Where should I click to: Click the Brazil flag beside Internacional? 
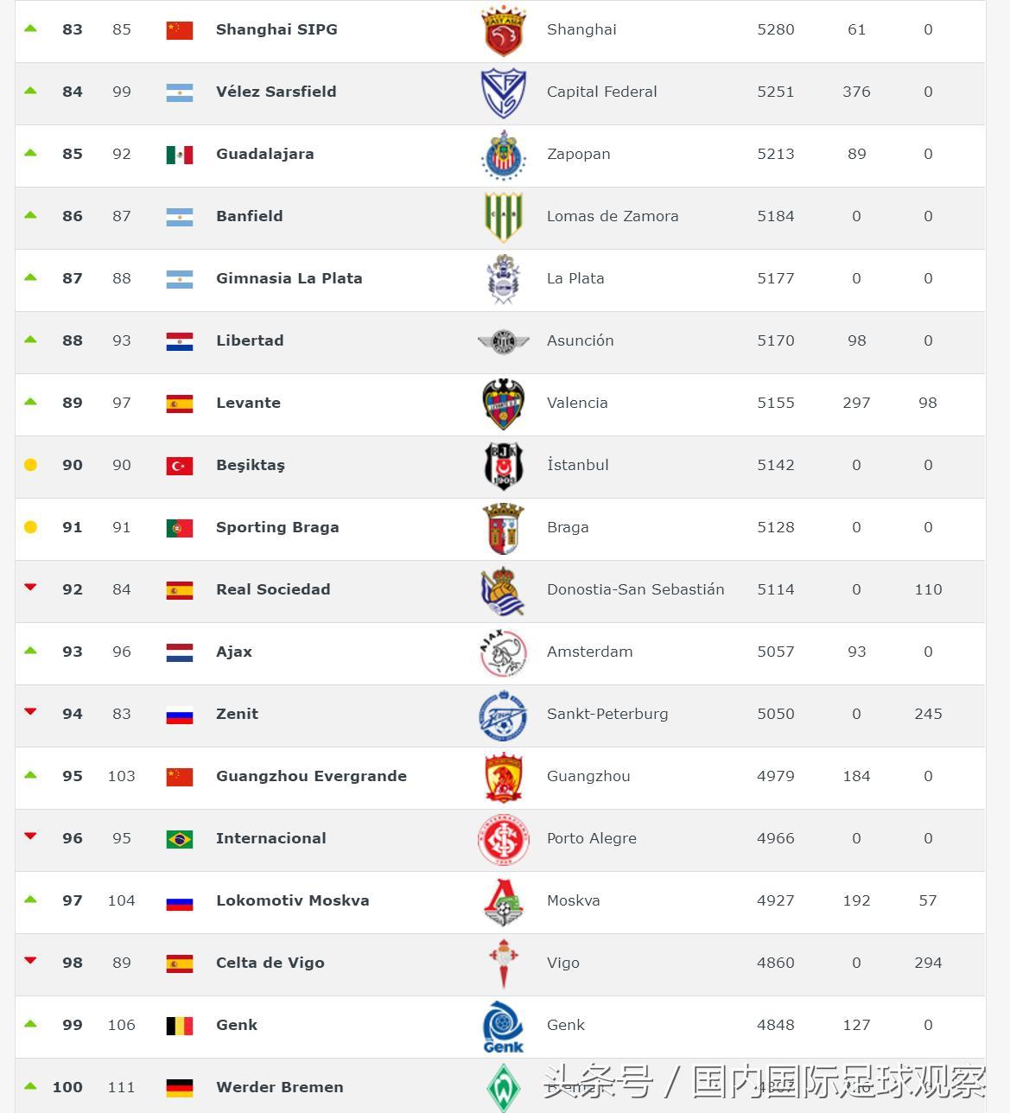[x=180, y=839]
